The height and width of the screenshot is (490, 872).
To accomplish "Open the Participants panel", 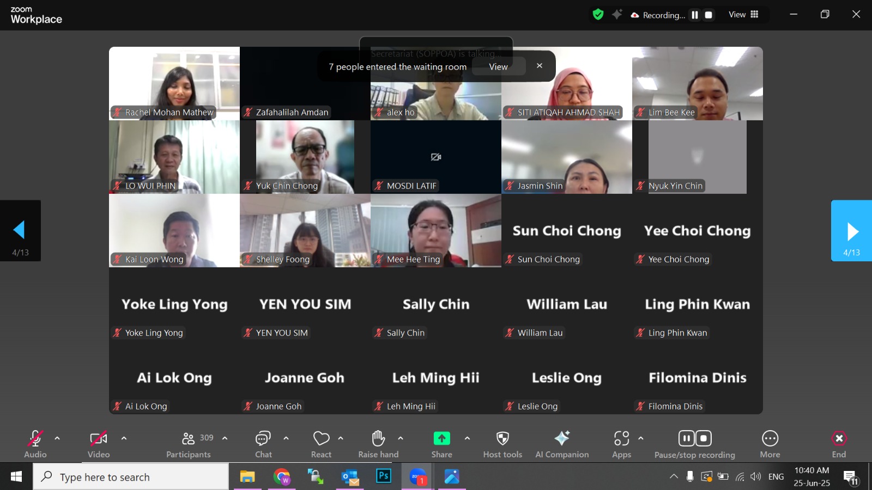I will point(189,444).
